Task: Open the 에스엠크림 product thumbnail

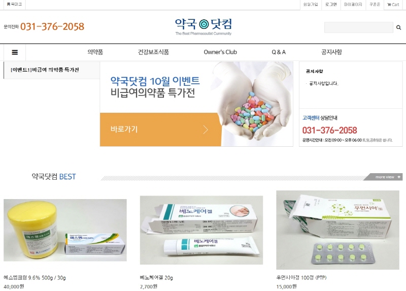Action: coord(65,230)
